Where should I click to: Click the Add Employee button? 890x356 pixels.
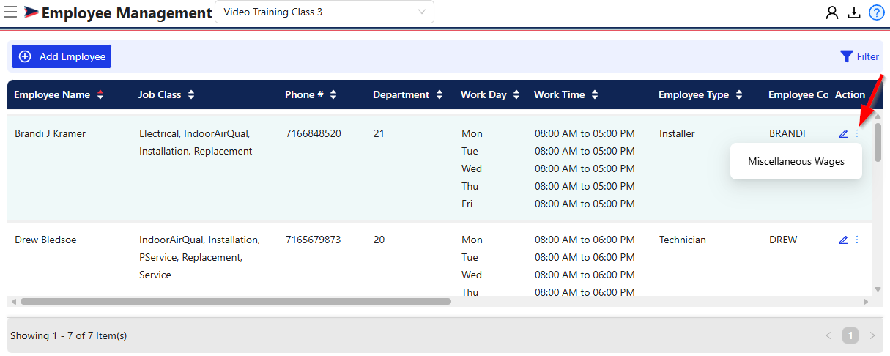coord(62,56)
